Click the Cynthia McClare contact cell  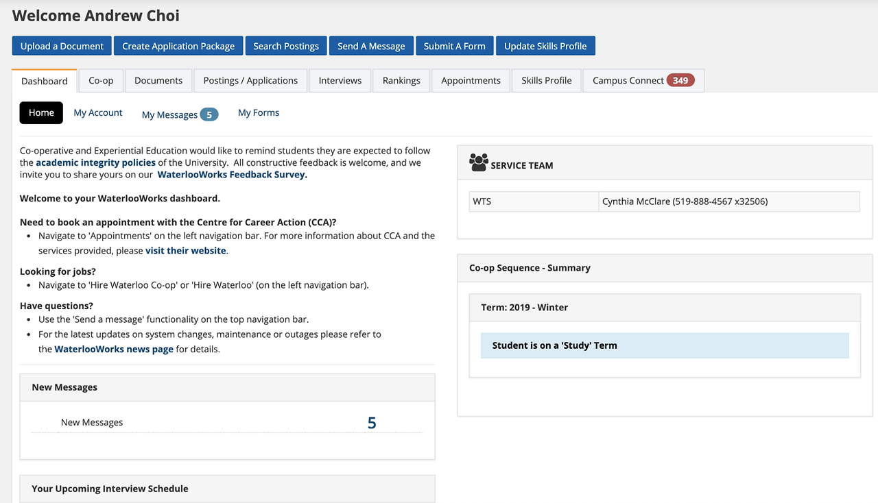(729, 201)
